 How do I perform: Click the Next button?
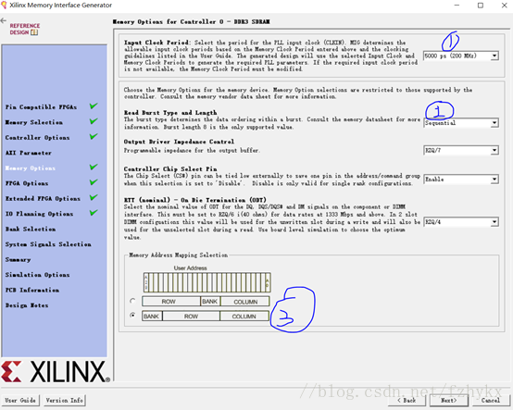click(x=448, y=400)
